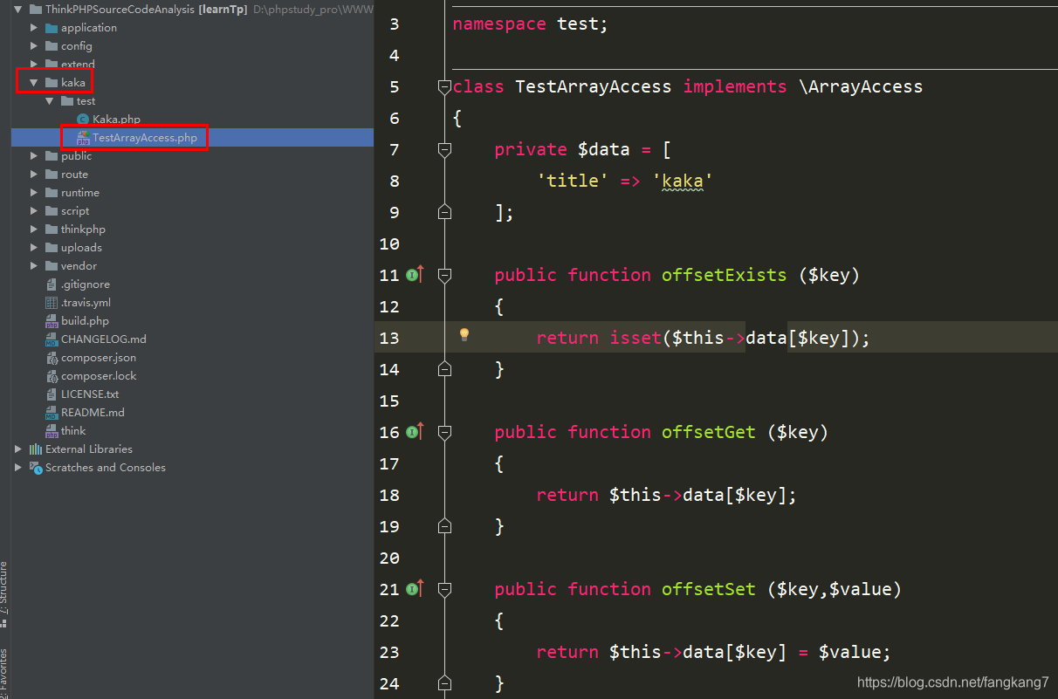1058x699 pixels.
Task: Click the intention lightbulb on line 13
Action: [x=464, y=335]
